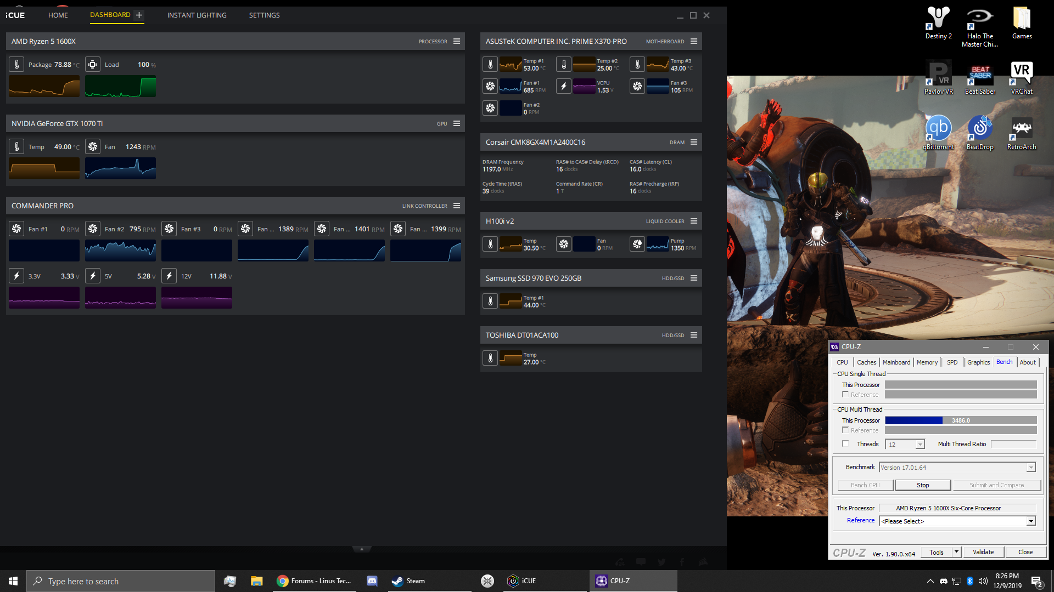
Task: Open Destiny 2 desktop shortcut
Action: click(938, 23)
